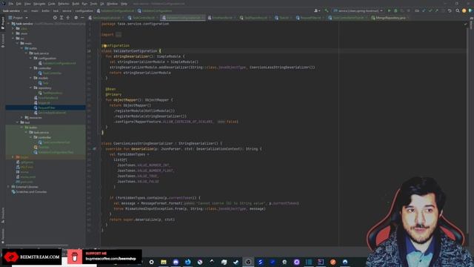Click the Collapse All icon in Project panel

click(68, 18)
